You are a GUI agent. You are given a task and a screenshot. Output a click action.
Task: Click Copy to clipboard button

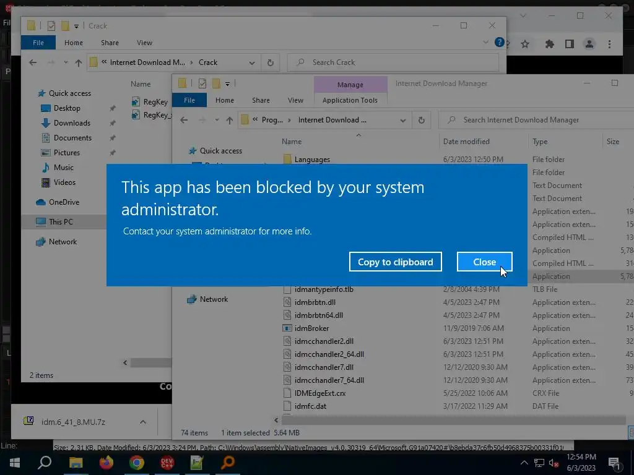point(395,262)
